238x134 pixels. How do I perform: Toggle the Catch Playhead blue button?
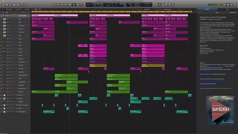click(x=40, y=9)
